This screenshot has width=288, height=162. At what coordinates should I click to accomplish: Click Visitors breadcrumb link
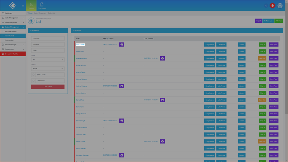(x=29, y=13)
